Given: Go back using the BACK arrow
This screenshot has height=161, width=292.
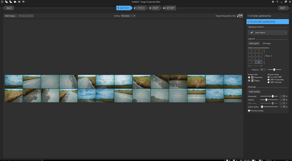Looking at the screenshot, I should [x=9, y=8].
